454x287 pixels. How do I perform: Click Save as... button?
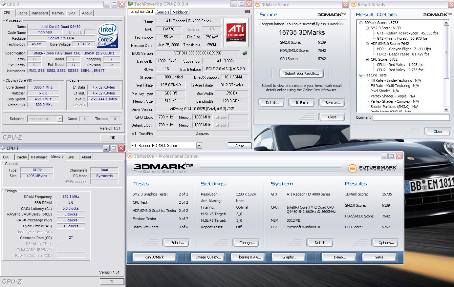point(333,103)
